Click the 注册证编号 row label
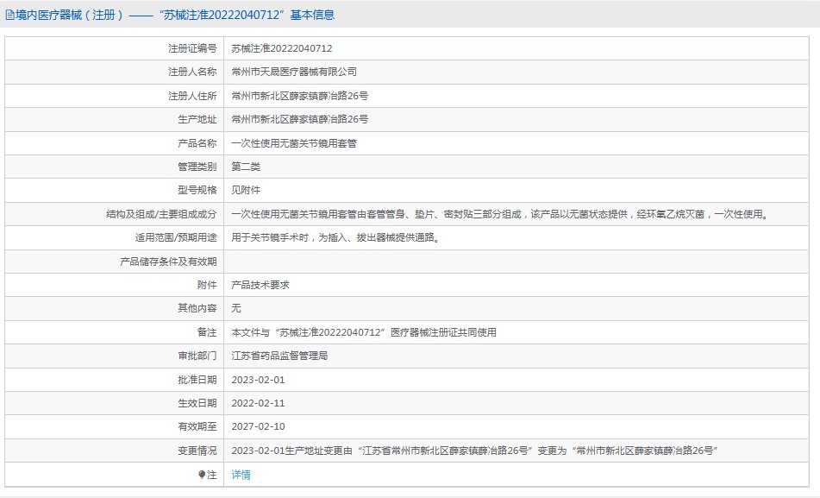This screenshot has width=820, height=498. pos(192,48)
